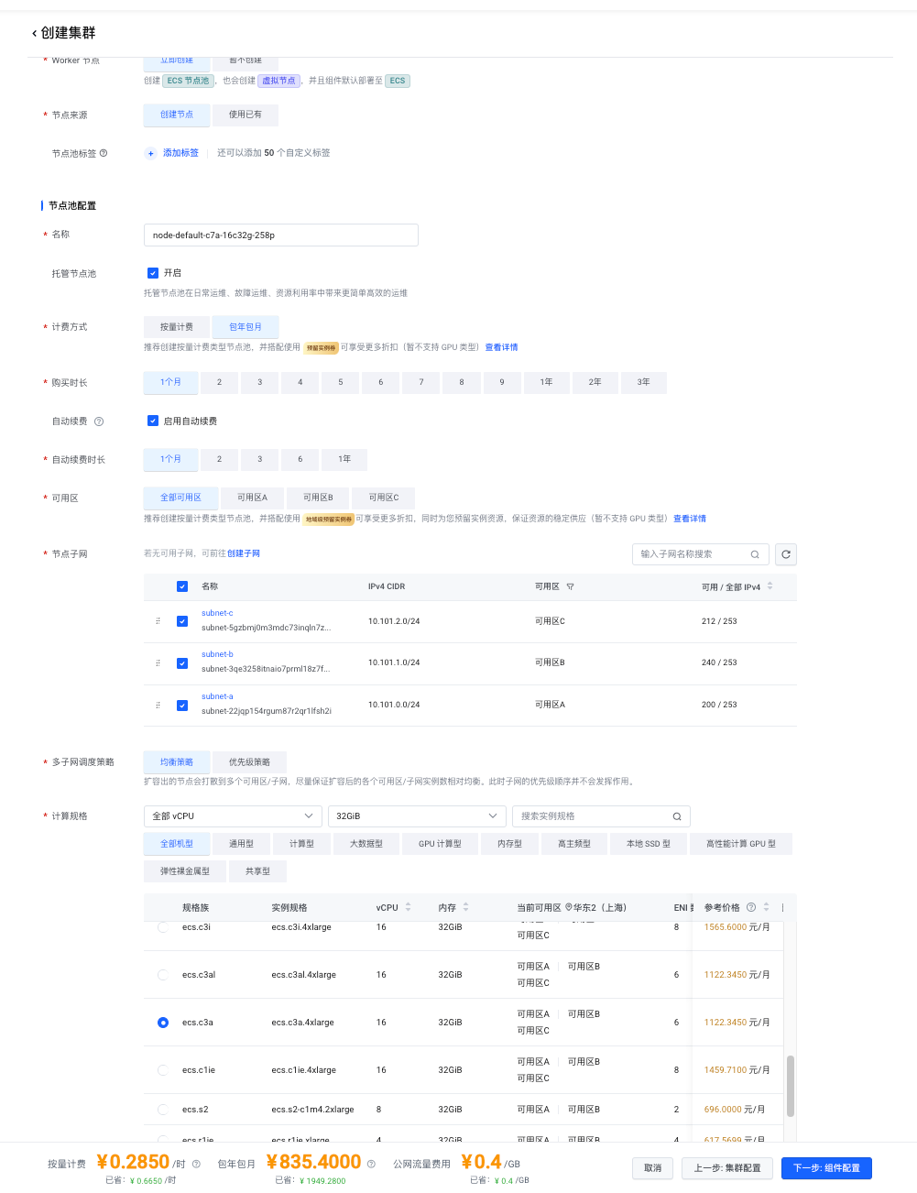Select 1年 purchase duration option

[546, 382]
